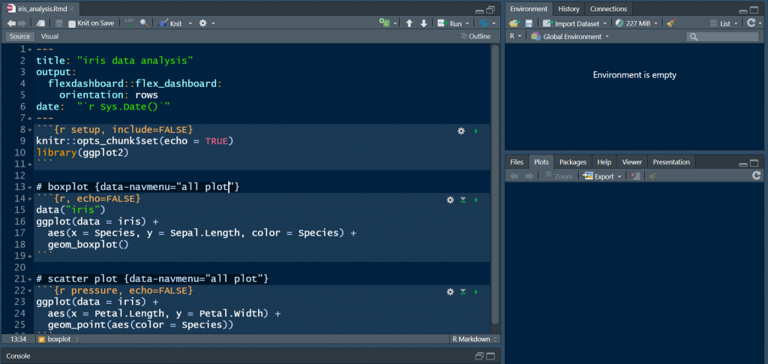Screen dimensions: 768x364
Task: Open R Markdown file type selector
Action: [474, 339]
